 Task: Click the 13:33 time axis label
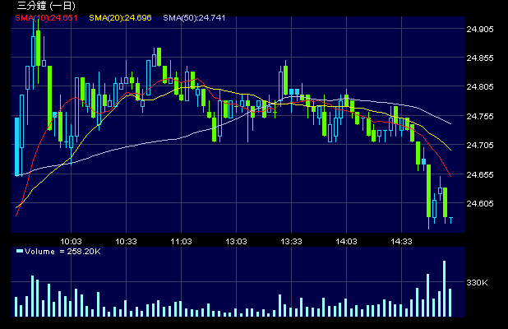[x=291, y=242]
